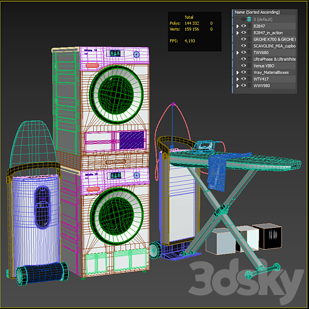This screenshot has height=309, width=309.
Task: Show the hidden 0 (default) layer
Action: 243,19
